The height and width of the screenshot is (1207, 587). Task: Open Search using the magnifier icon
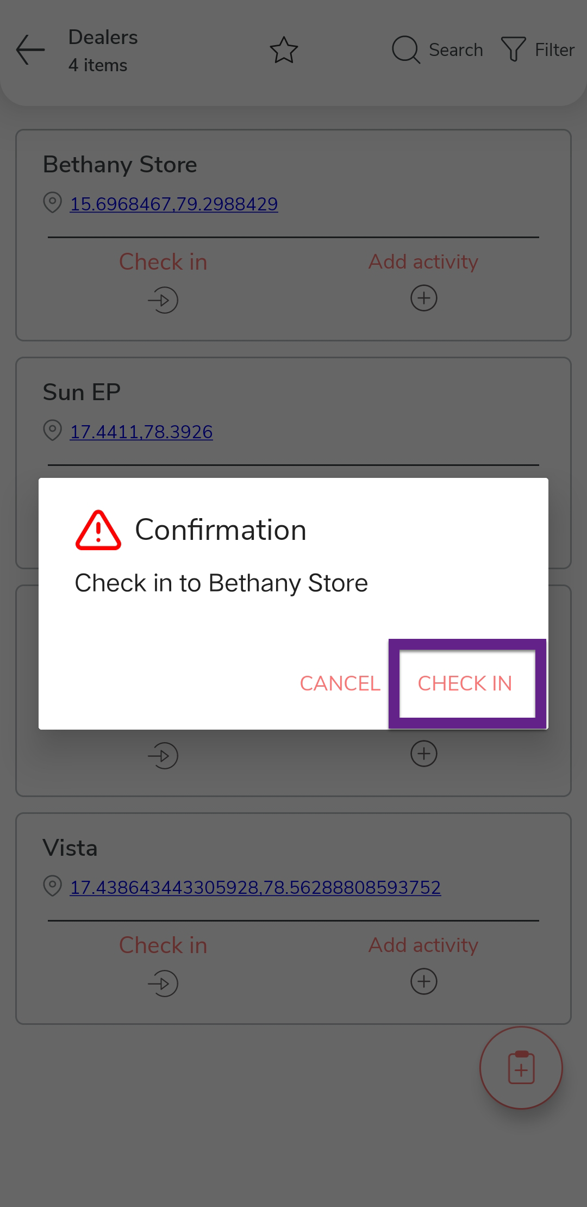(x=405, y=50)
